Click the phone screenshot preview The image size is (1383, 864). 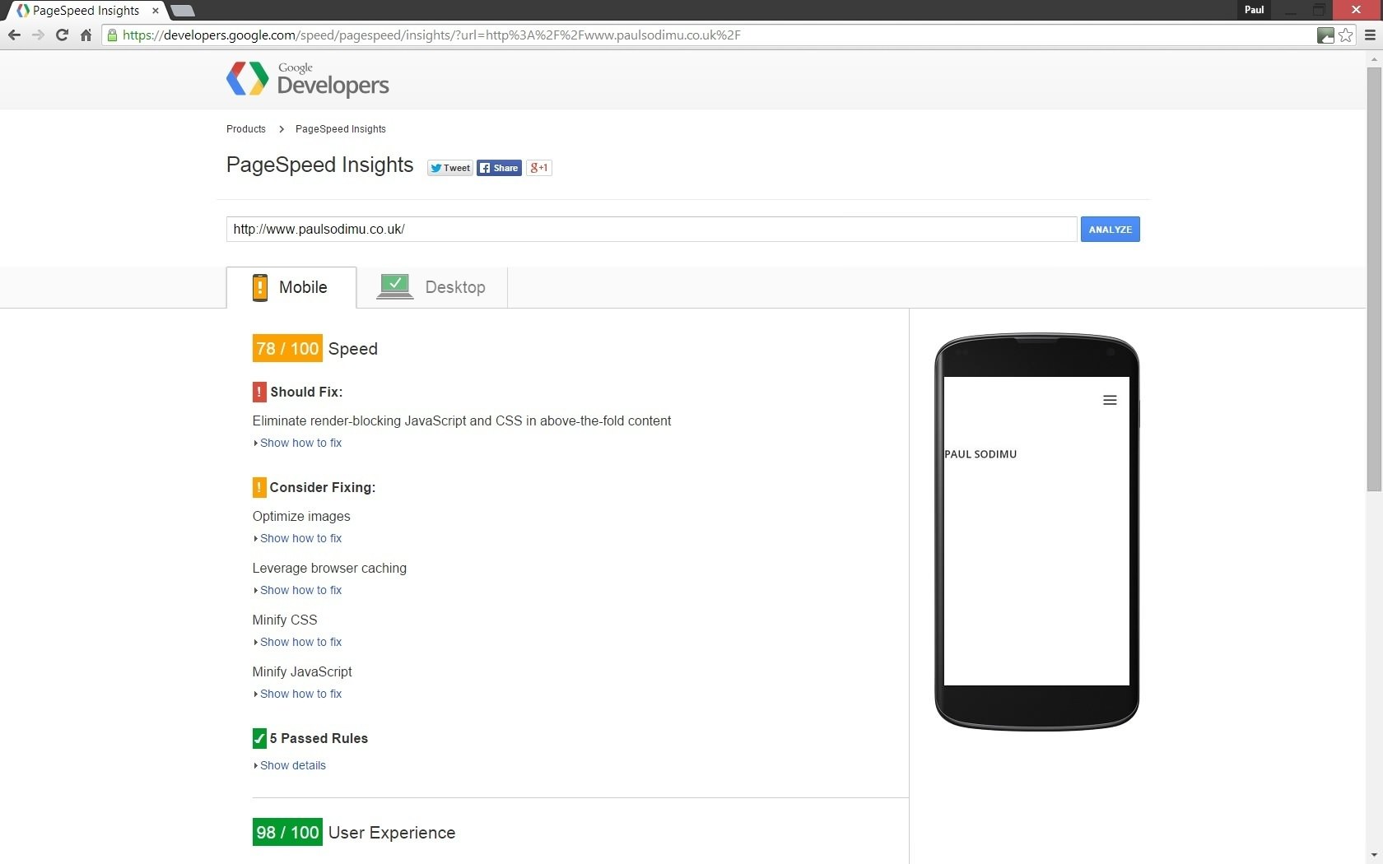pyautogui.click(x=1036, y=531)
